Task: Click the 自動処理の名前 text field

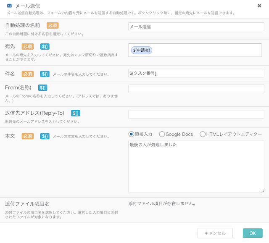Action: click(x=196, y=26)
